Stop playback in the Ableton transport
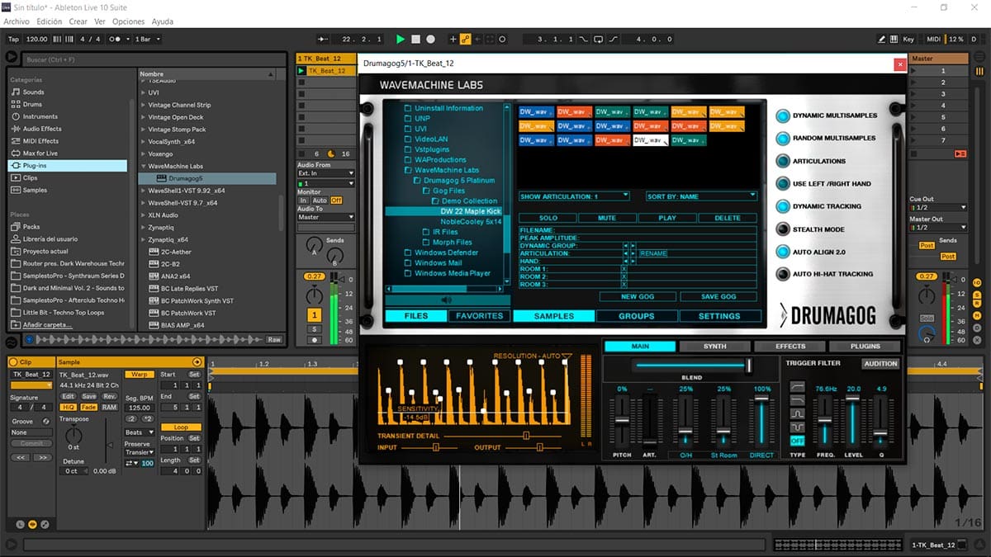The height and width of the screenshot is (557, 991). point(416,39)
